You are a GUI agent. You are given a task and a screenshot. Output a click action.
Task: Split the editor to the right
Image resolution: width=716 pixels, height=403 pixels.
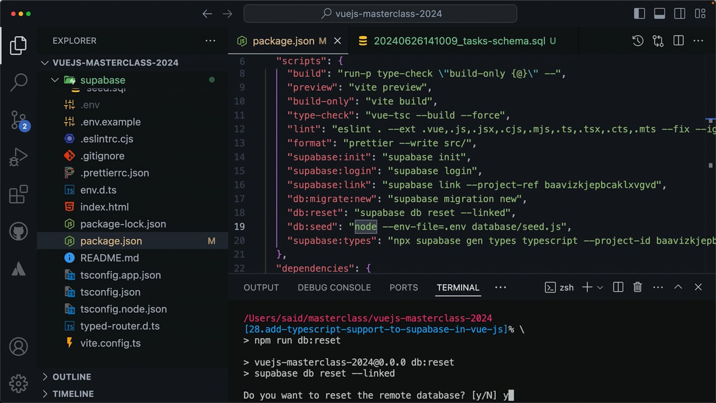[679, 41]
